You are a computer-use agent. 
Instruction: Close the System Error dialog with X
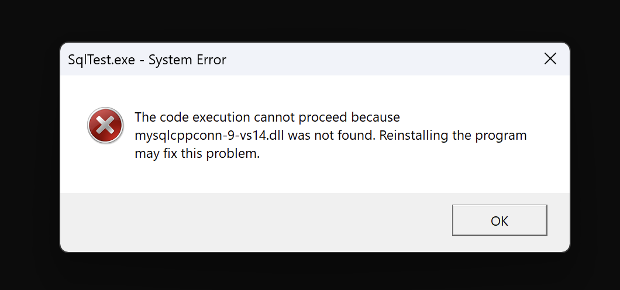coord(550,59)
